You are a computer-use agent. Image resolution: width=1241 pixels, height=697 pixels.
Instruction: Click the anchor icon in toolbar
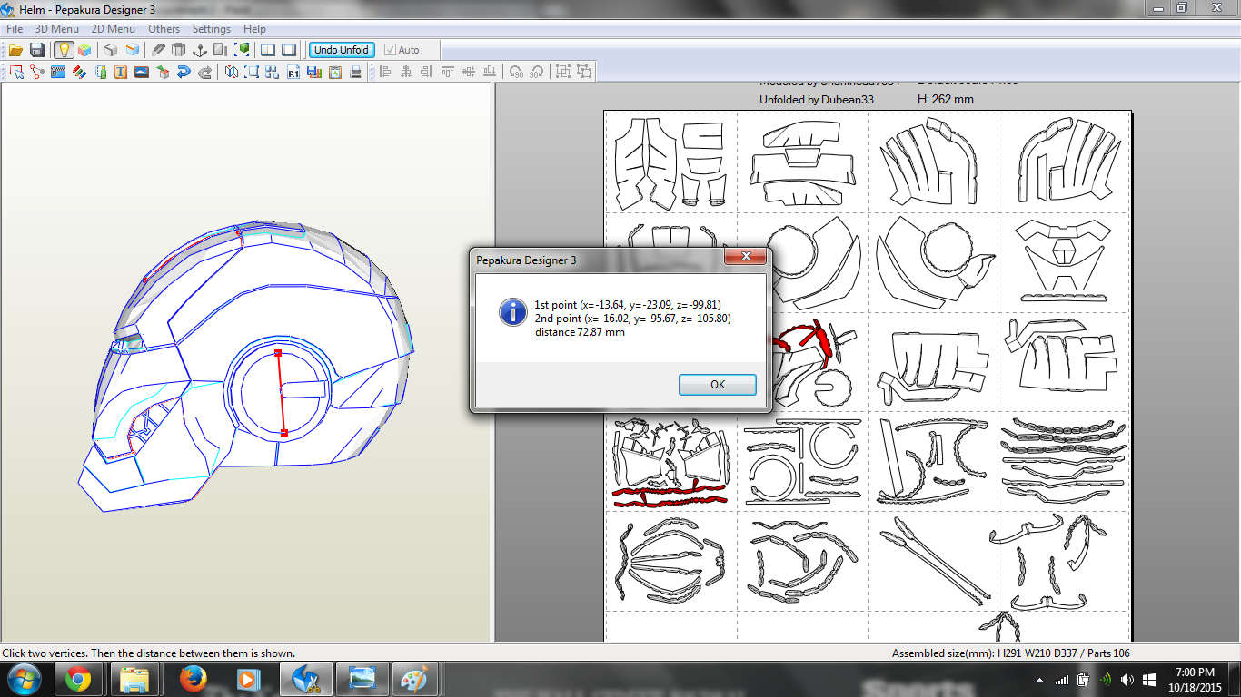[200, 50]
